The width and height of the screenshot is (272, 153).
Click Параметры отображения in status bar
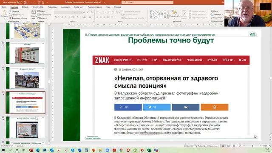click(206, 146)
